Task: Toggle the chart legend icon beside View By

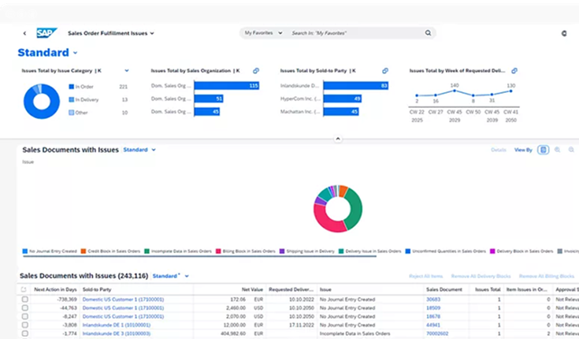Action: click(x=544, y=149)
